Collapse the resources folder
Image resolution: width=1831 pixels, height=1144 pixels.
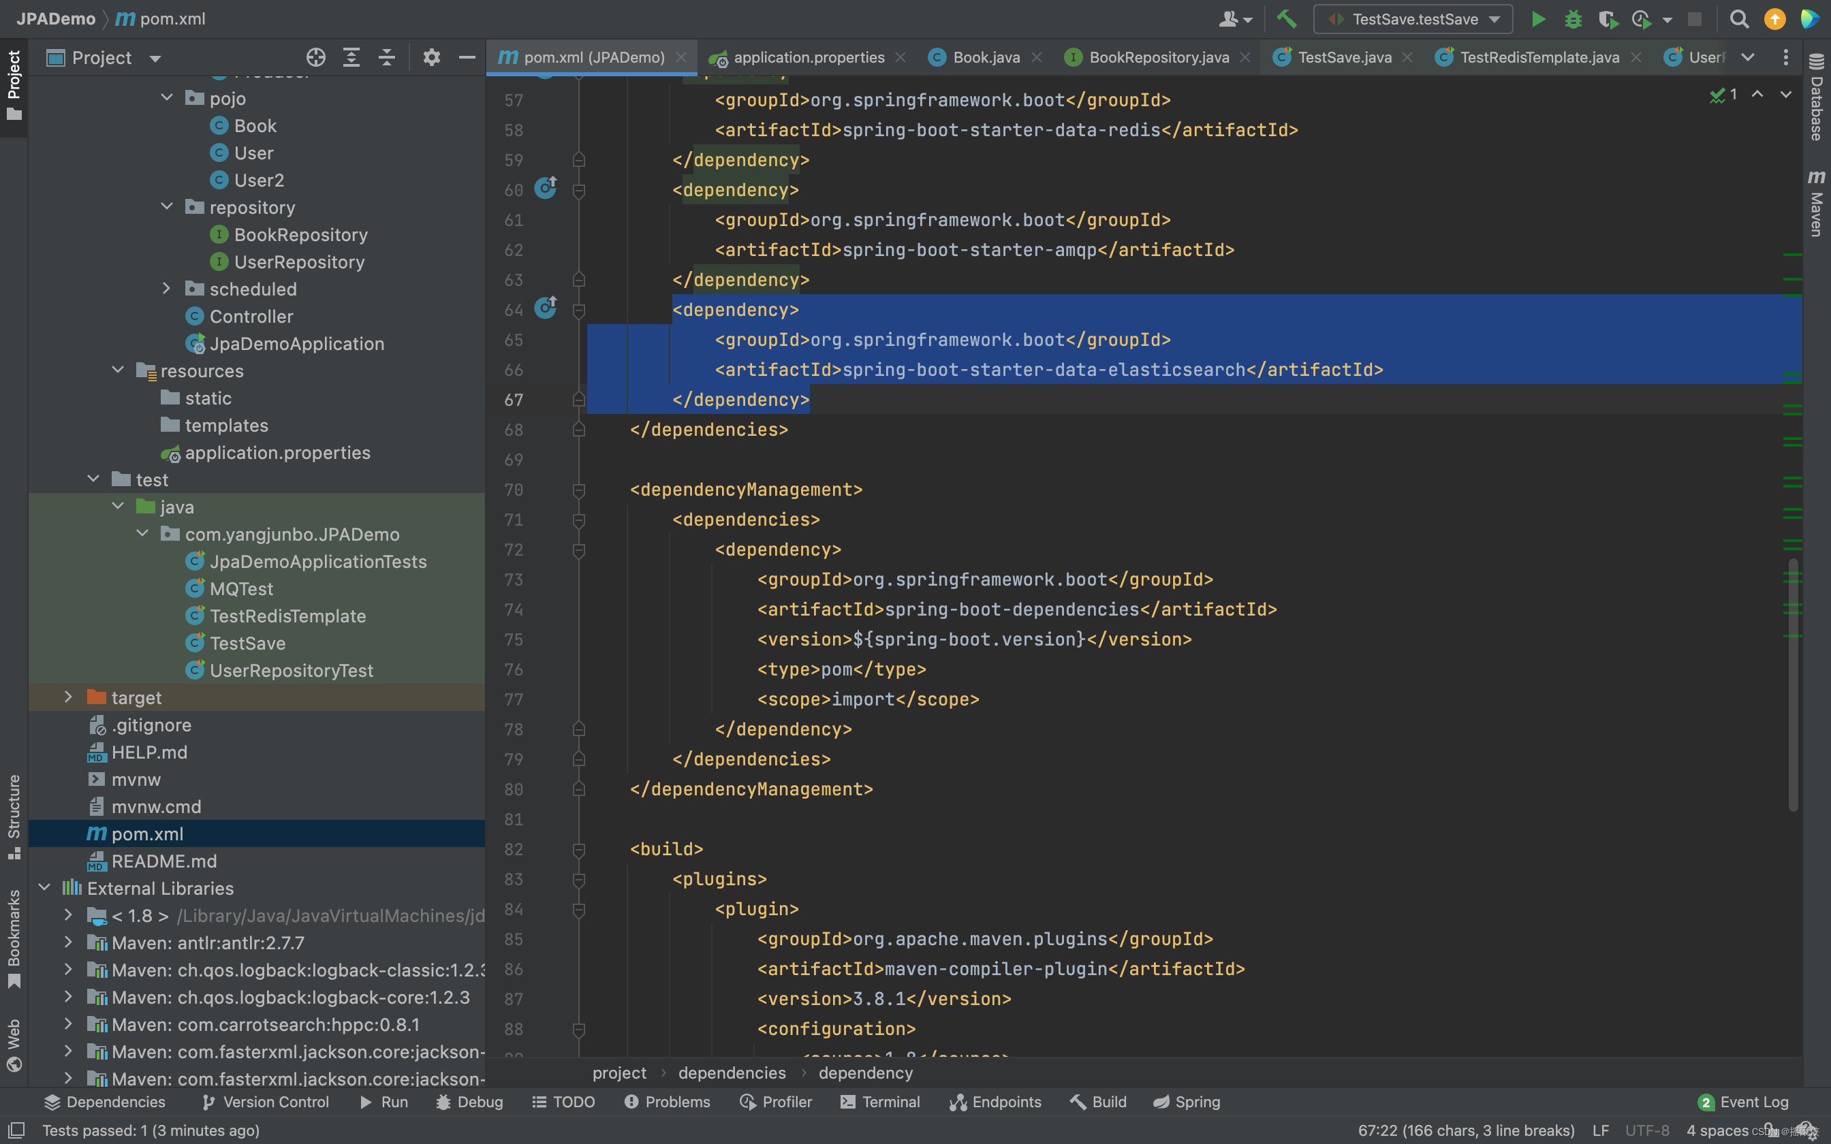(118, 370)
